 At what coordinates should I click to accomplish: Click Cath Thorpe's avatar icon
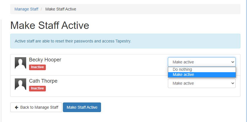point(20,84)
